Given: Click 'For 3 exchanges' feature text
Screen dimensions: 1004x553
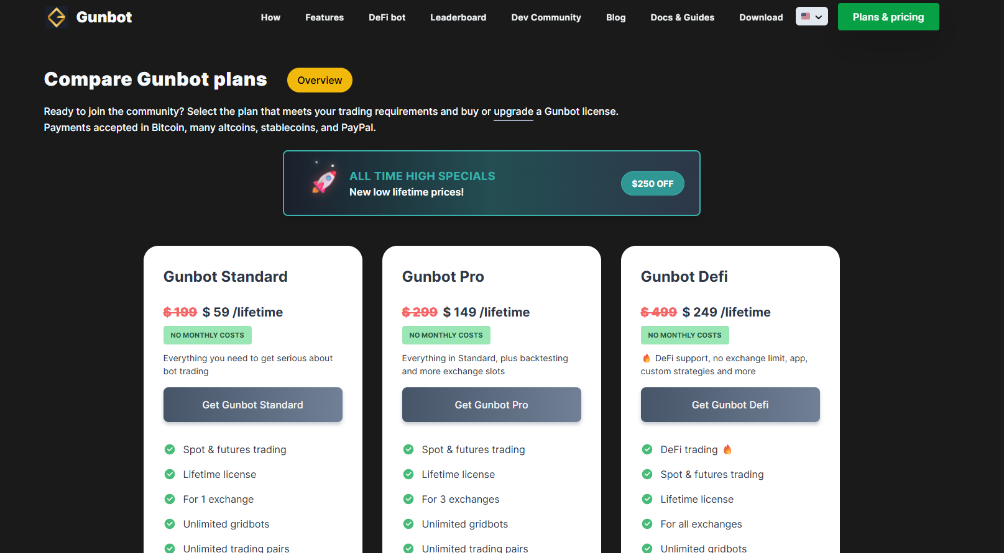Looking at the screenshot, I should [461, 499].
